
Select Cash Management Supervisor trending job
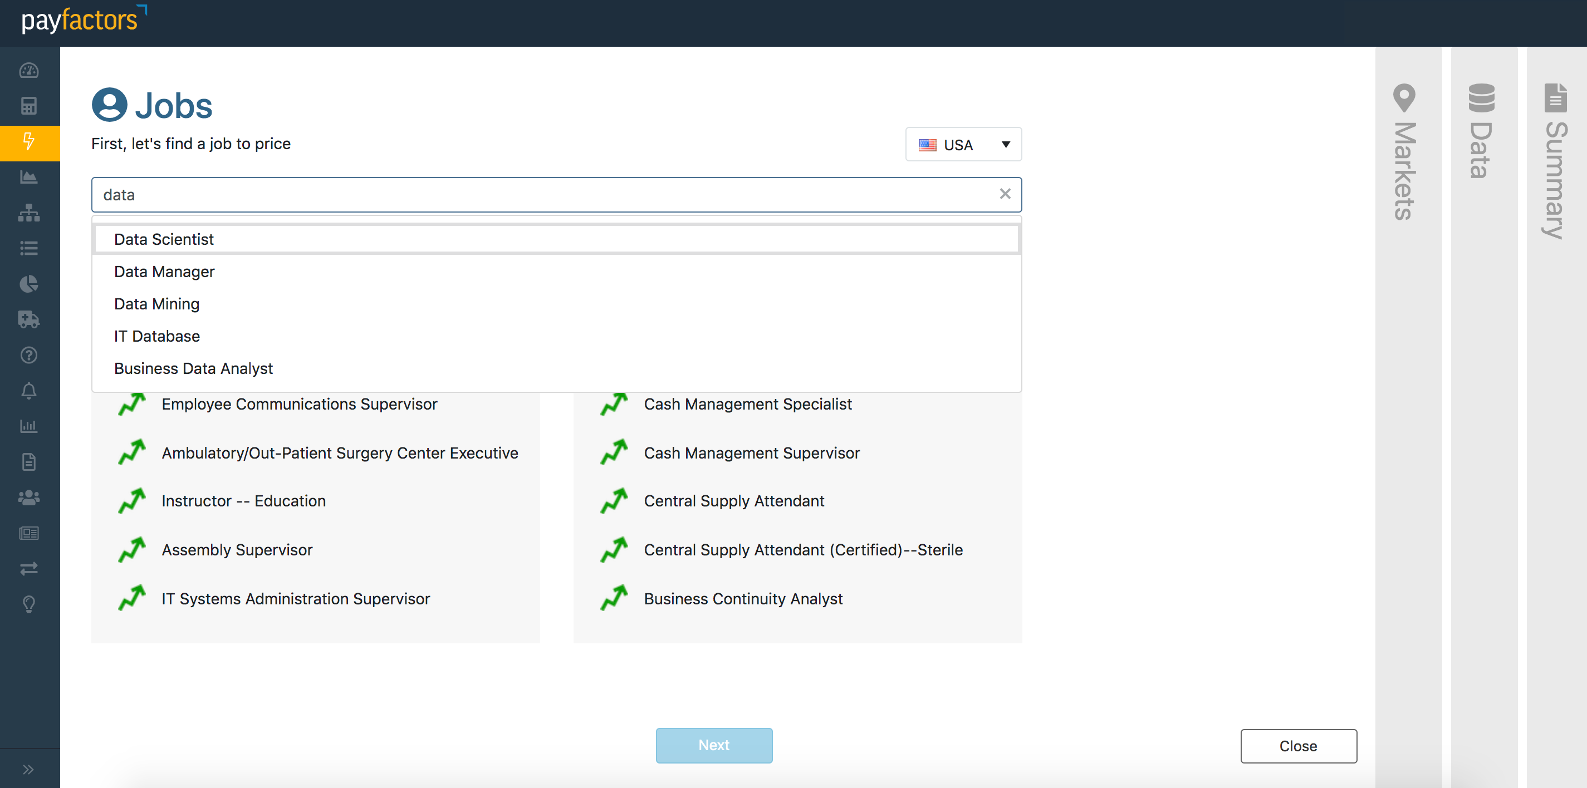[x=752, y=453]
